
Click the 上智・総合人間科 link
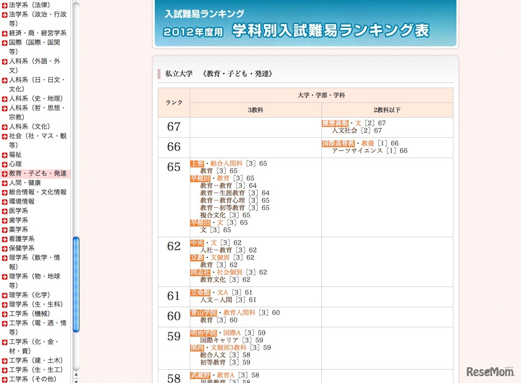pyautogui.click(x=217, y=163)
